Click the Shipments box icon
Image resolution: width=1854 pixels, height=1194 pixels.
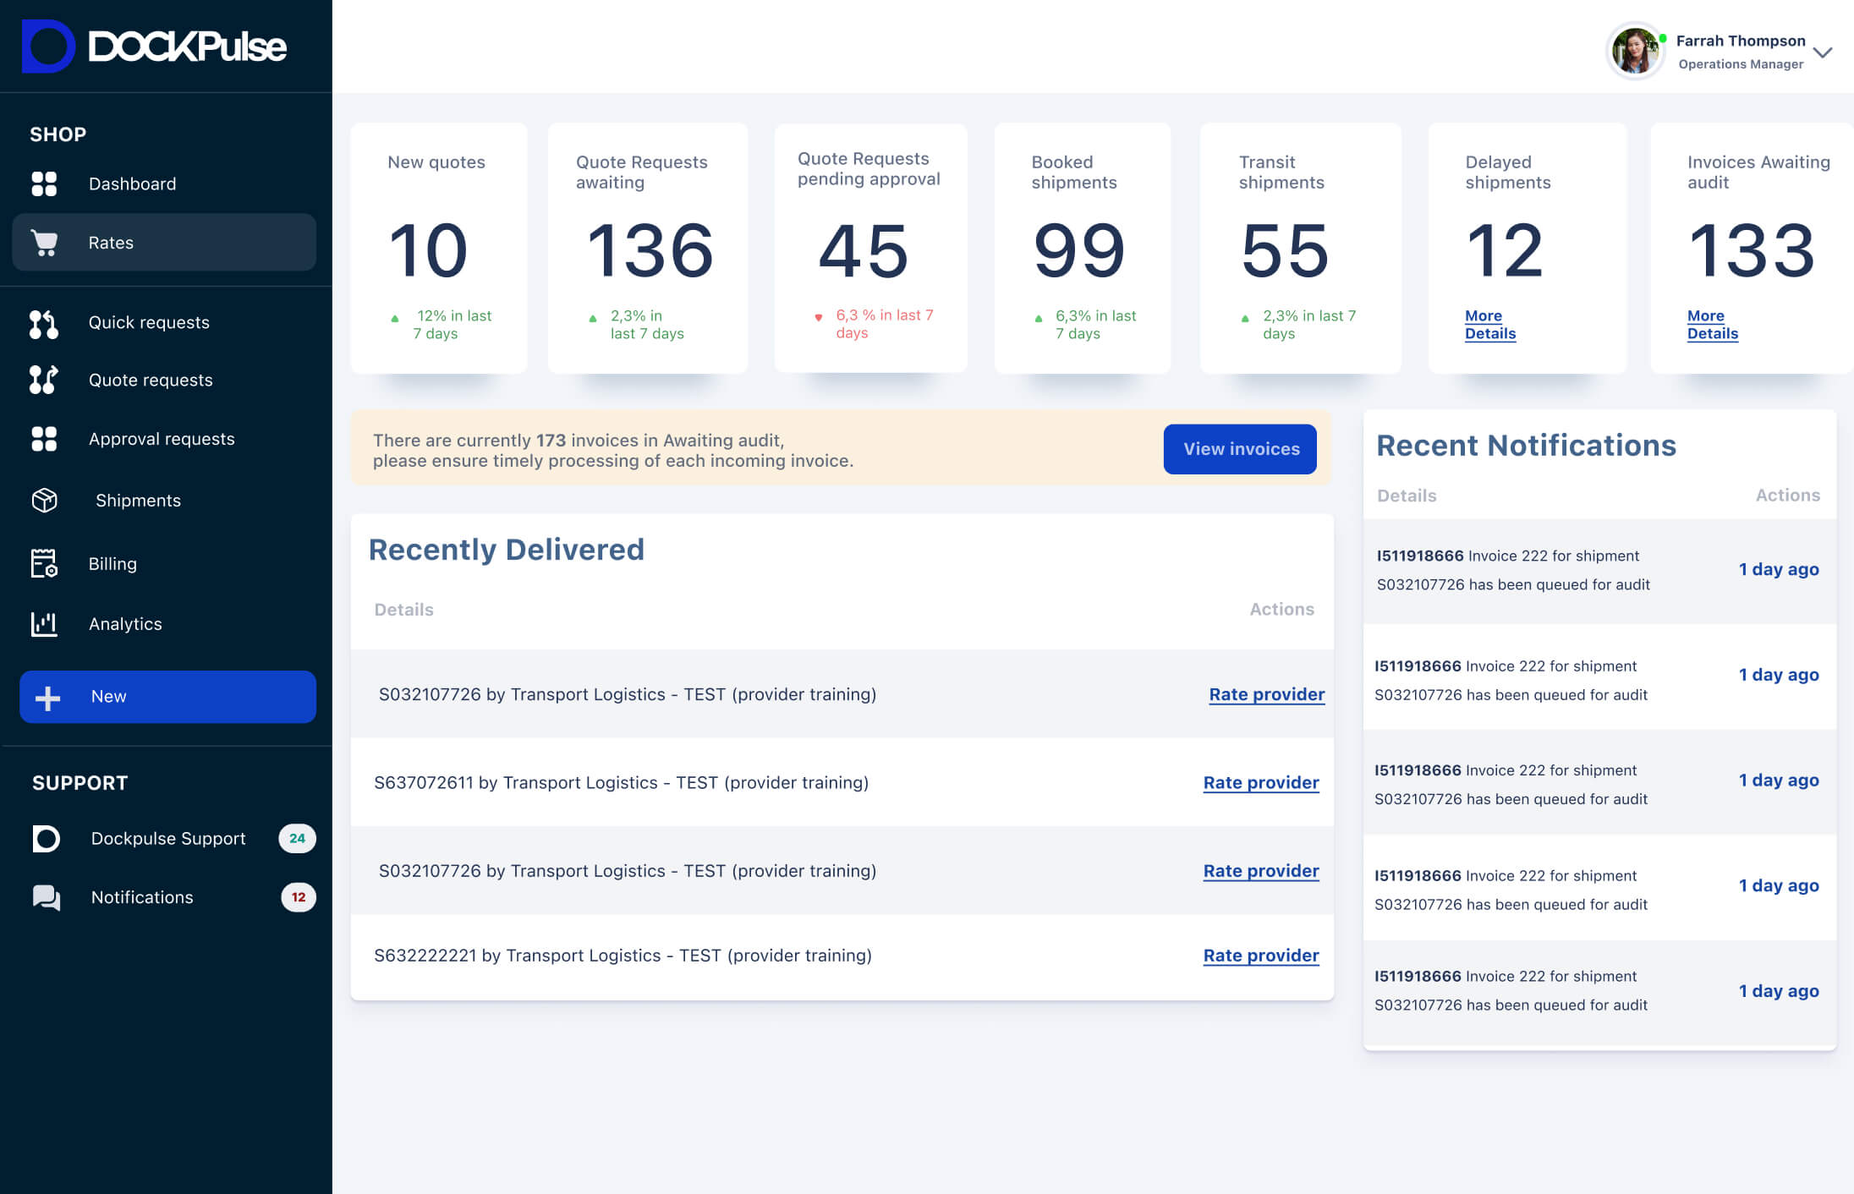[x=44, y=501]
